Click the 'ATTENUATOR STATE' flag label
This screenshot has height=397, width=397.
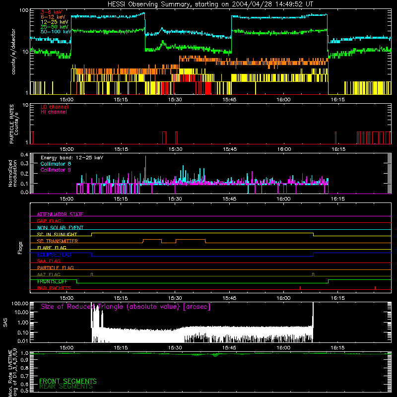pyautogui.click(x=60, y=214)
